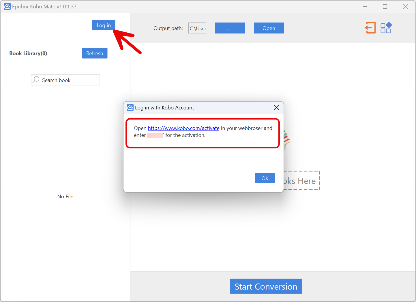Close the Log in with Kobo Account dialog
The height and width of the screenshot is (302, 416).
coord(276,108)
